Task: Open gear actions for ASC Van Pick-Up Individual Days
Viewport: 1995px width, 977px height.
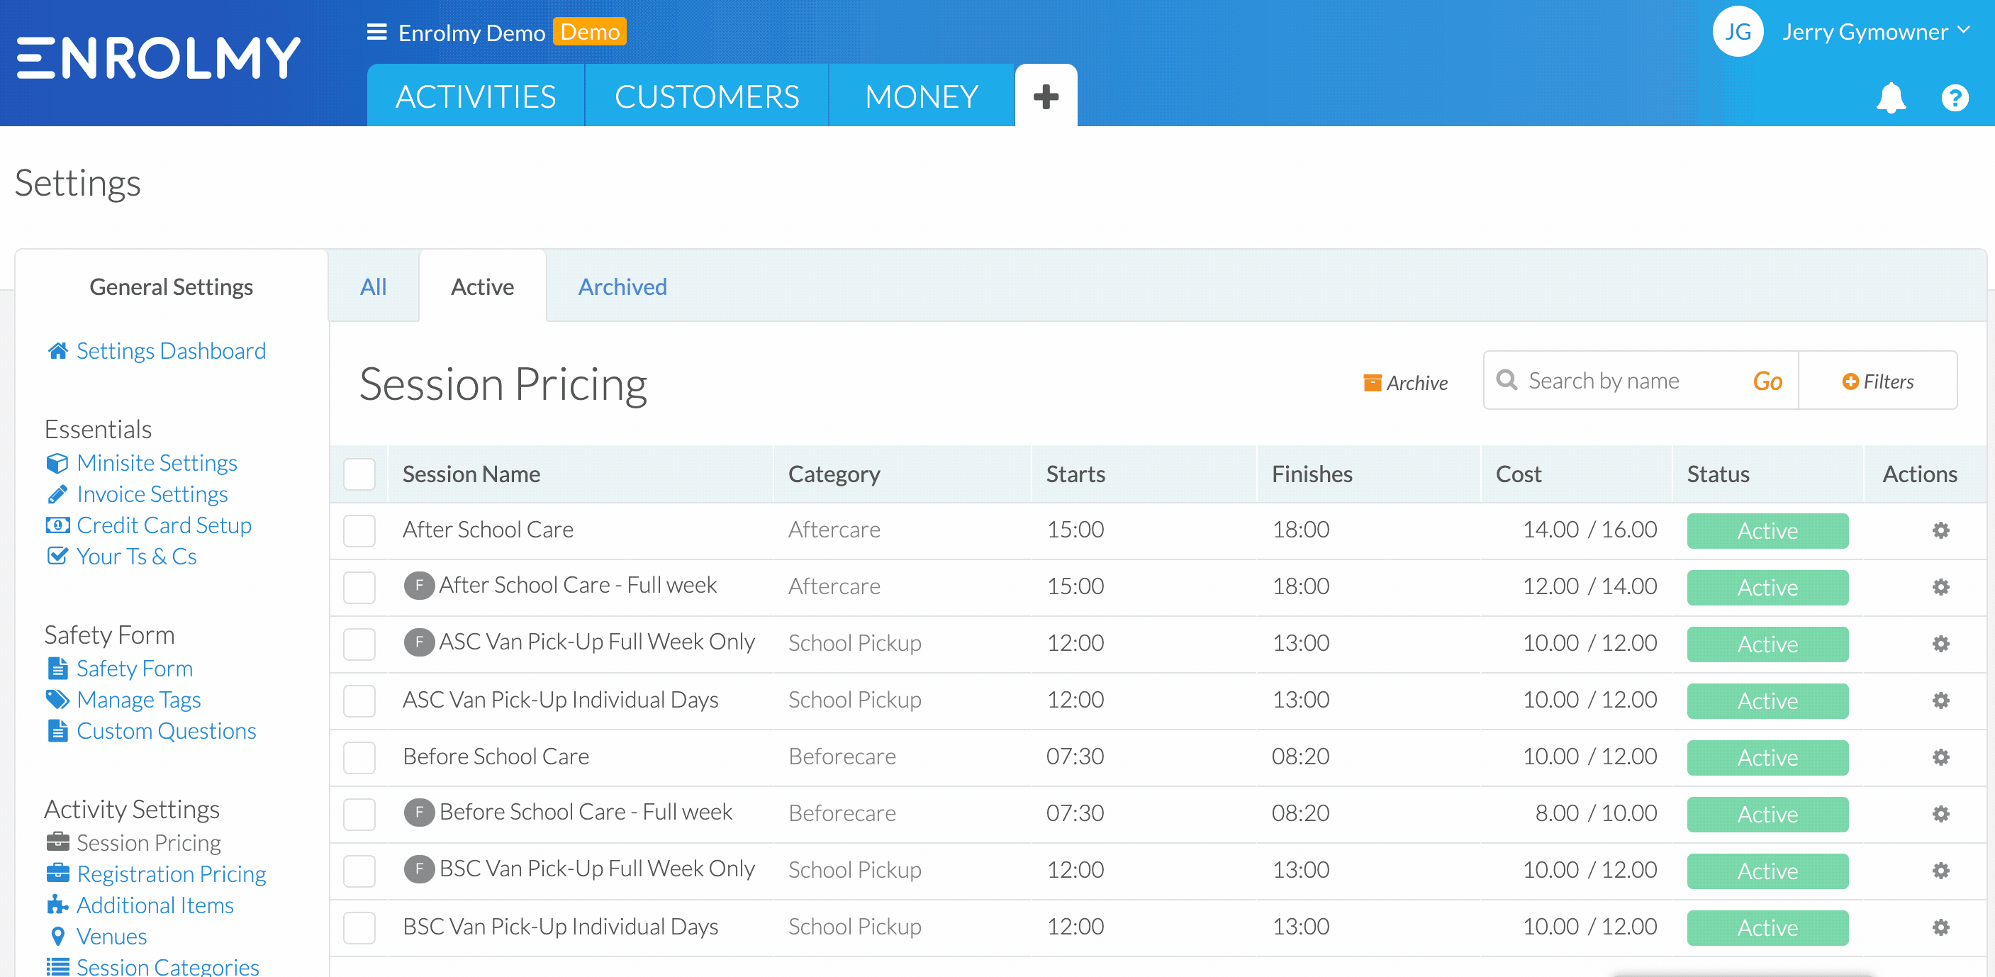Action: coord(1940,700)
